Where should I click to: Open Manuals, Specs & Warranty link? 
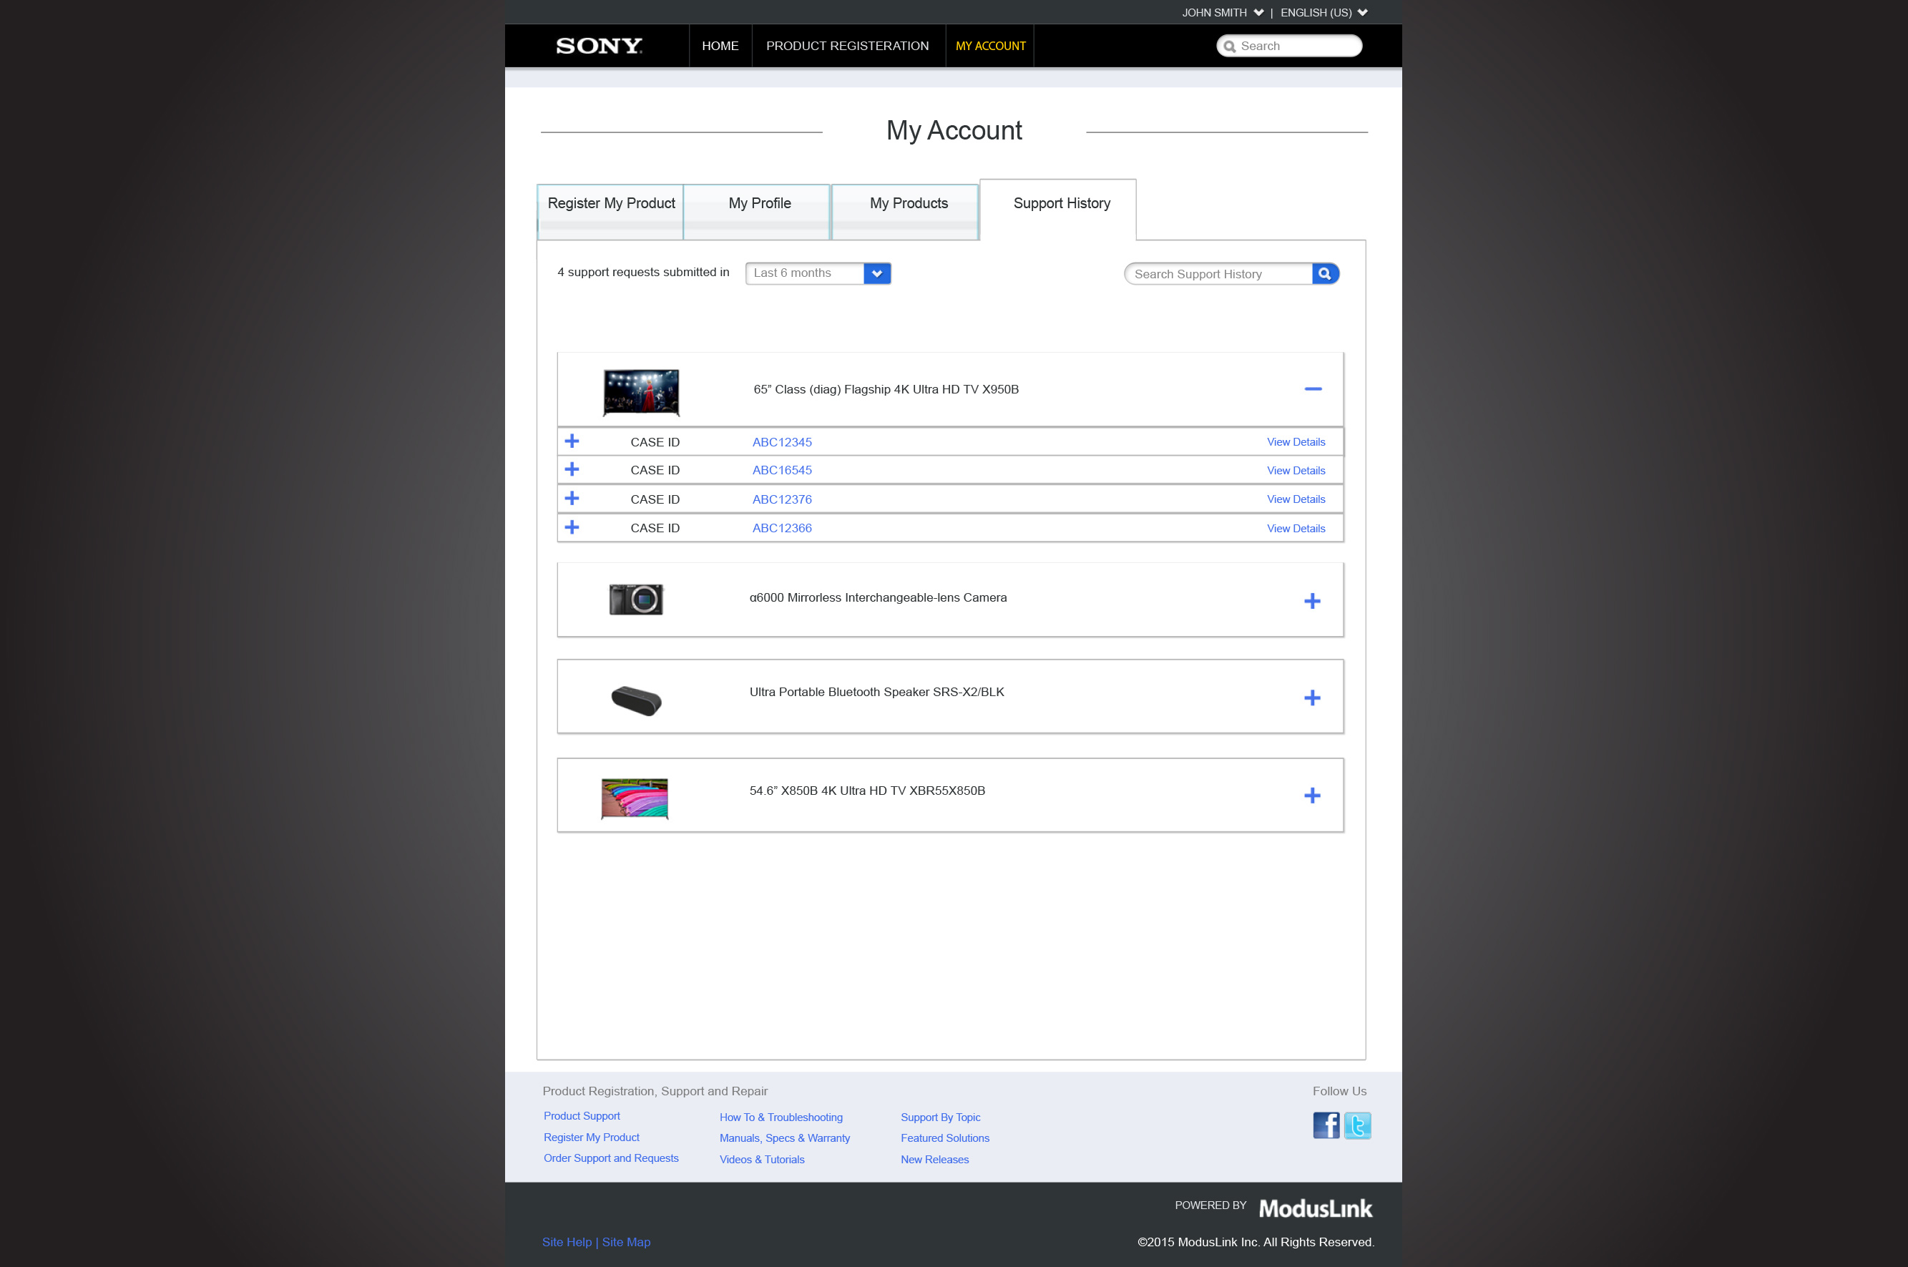pos(784,1138)
